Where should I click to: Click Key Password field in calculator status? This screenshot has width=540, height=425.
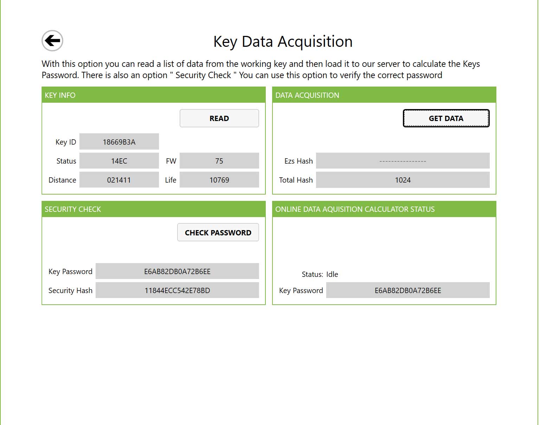[408, 290]
